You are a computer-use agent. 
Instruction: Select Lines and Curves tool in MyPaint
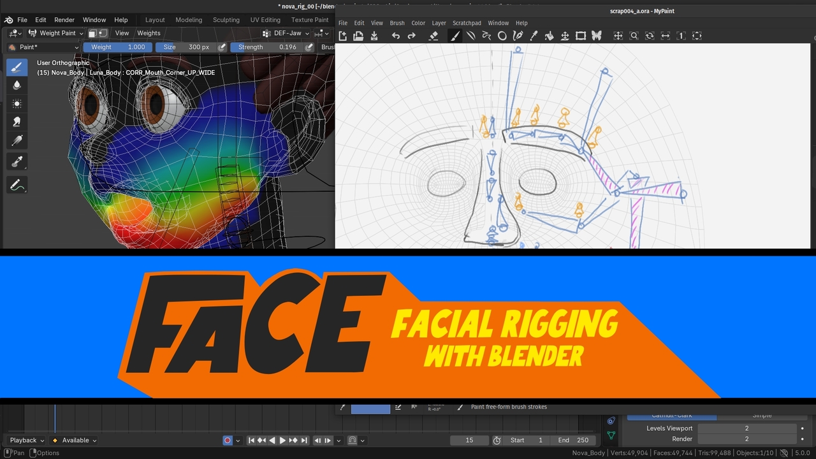click(x=471, y=36)
